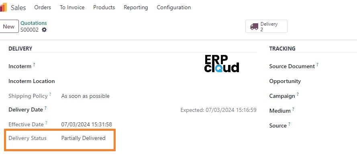Screen dimensions: 357x160
Task: Click the Sales app logo icon
Action: [3, 7]
